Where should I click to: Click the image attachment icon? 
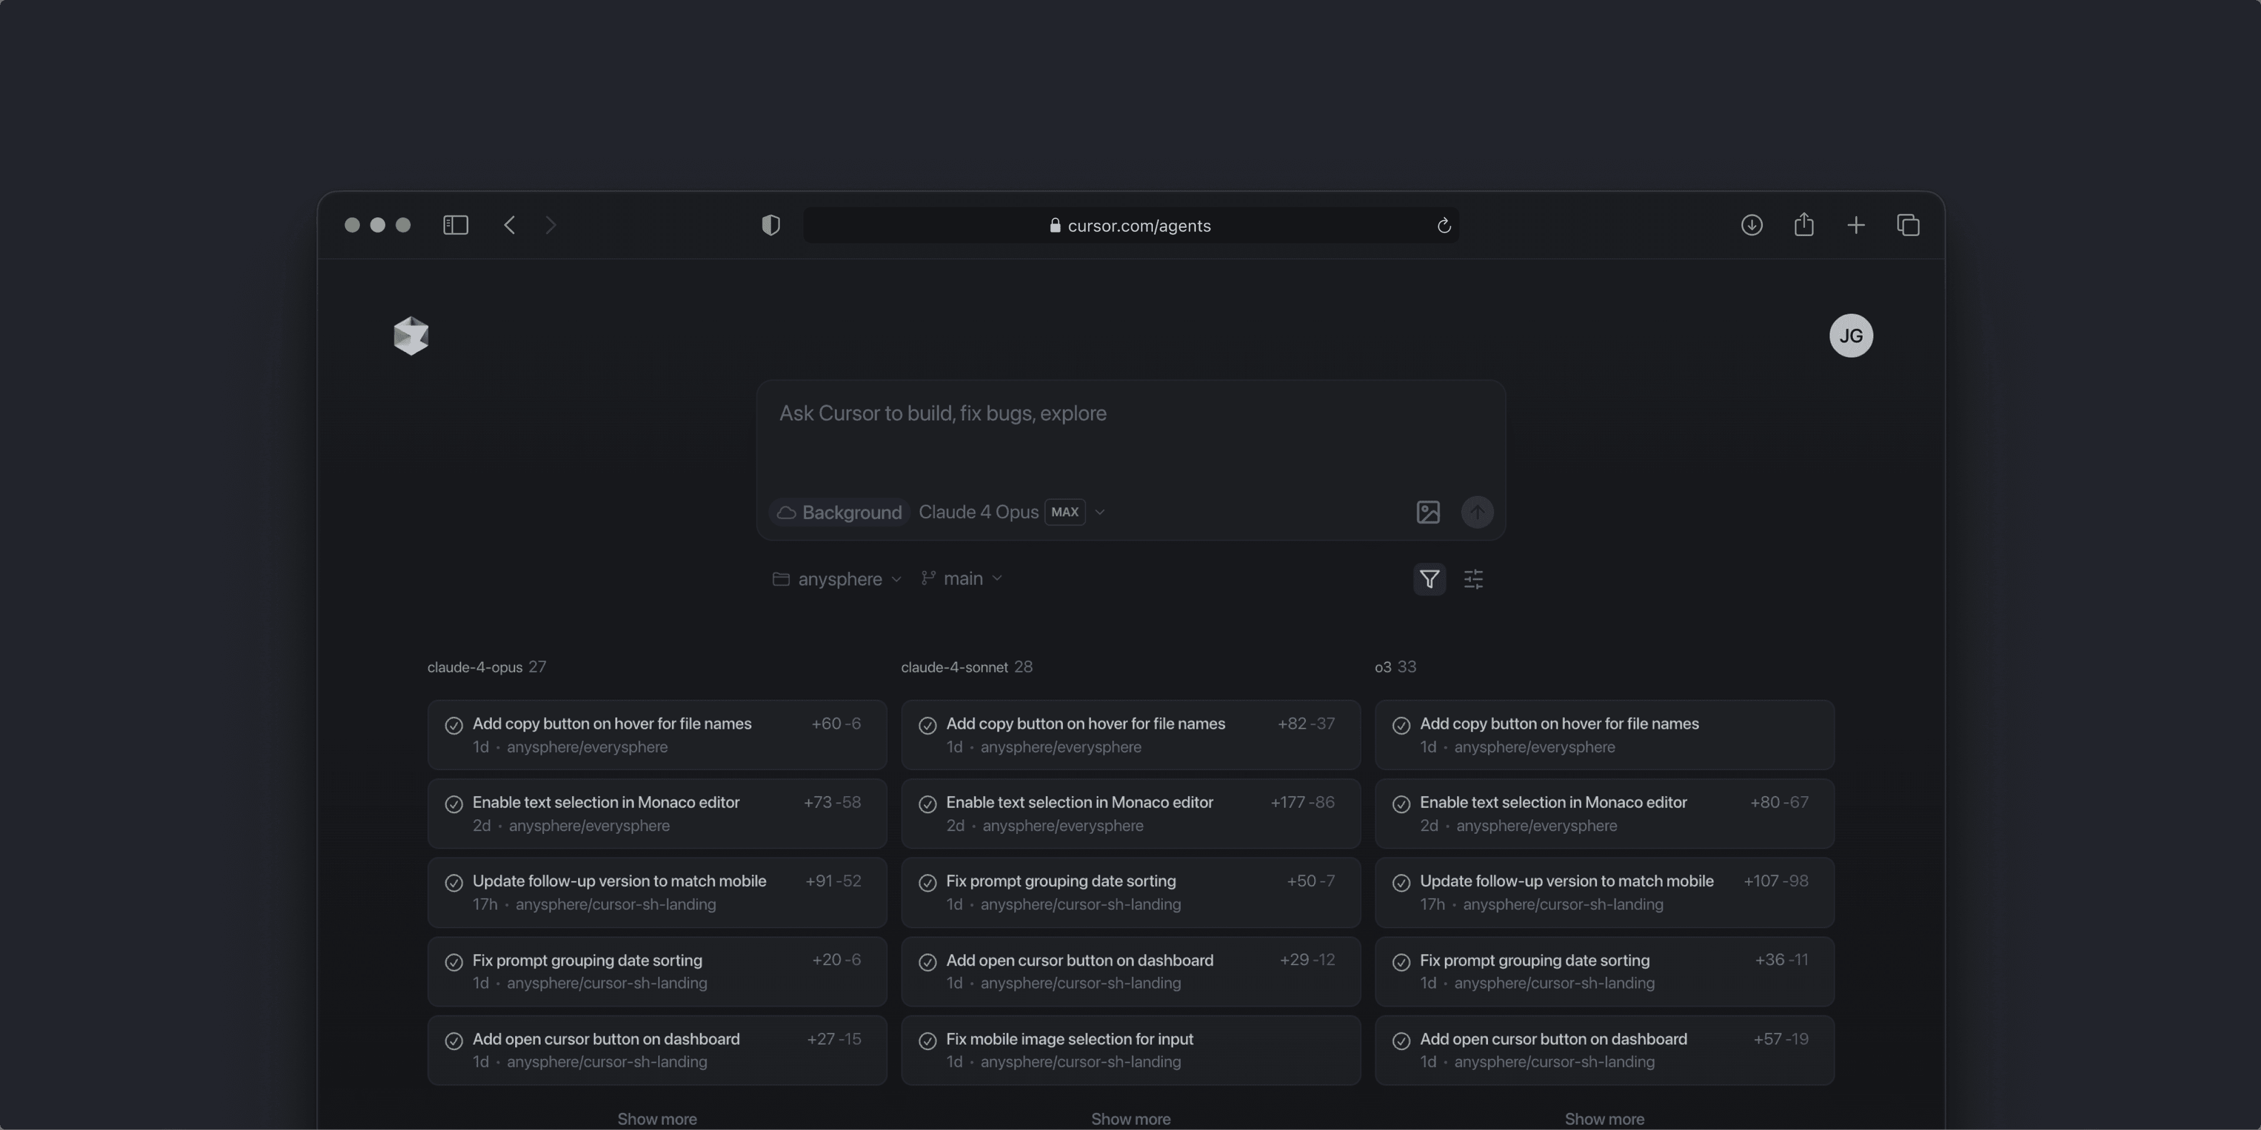pyautogui.click(x=1428, y=513)
